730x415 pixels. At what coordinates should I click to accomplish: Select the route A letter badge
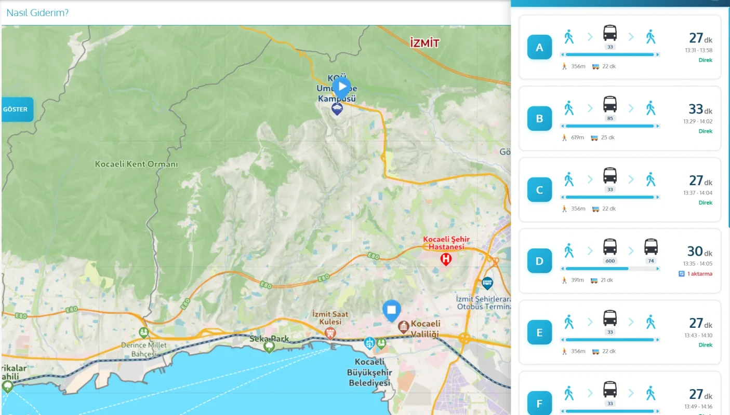(539, 47)
